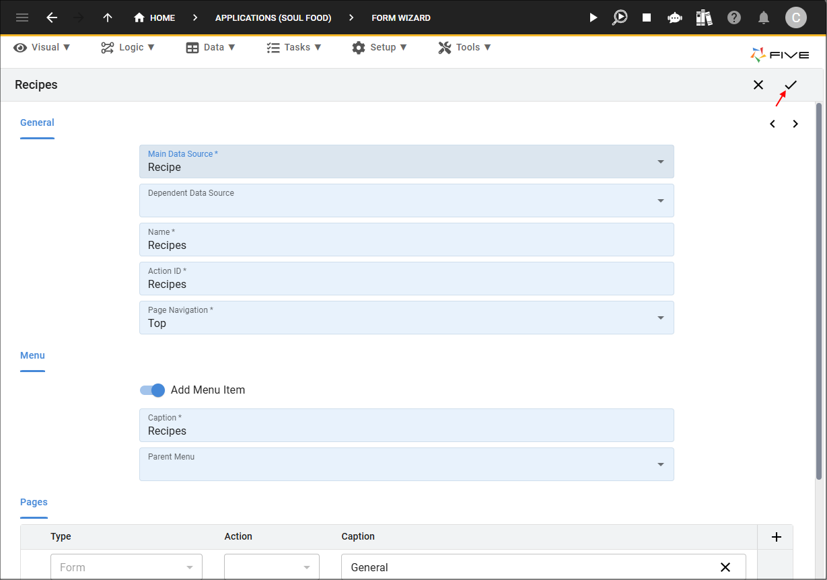Click the Recipes form title
The image size is (827, 580).
36,85
